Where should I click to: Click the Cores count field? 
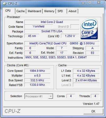pos(71,96)
